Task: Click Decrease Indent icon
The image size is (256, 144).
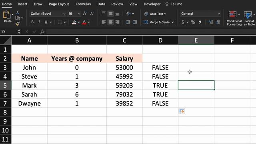Action: point(128,22)
